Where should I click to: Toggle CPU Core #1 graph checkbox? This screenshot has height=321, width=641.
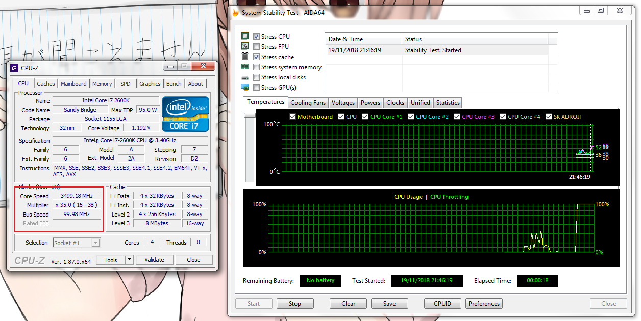(x=365, y=117)
